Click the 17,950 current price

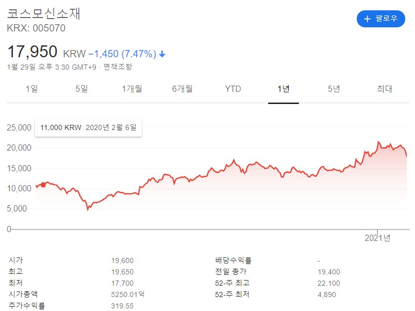(32, 52)
